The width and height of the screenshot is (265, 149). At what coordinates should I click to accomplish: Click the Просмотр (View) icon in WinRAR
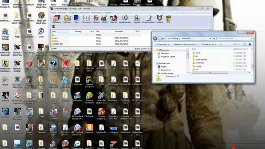click(87, 19)
